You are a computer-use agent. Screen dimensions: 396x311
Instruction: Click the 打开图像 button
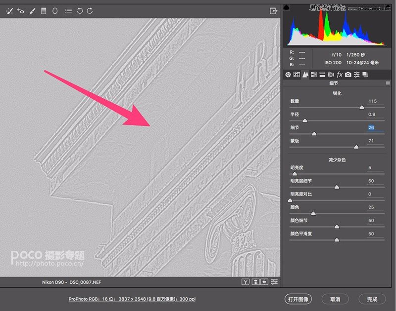pos(298,299)
